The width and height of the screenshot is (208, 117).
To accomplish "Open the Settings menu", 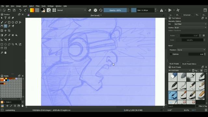I will pyautogui.click(x=50, y=6).
